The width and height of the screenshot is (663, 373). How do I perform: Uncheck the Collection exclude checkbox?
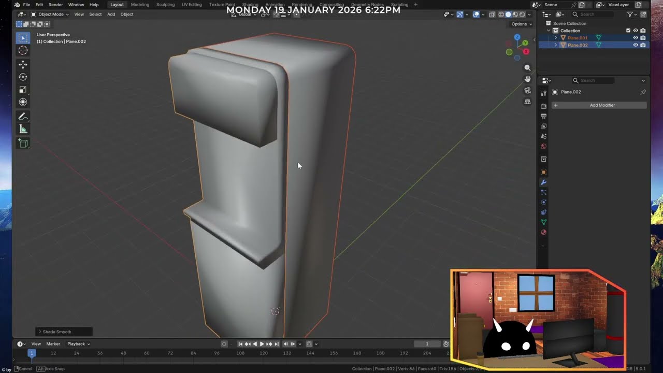pos(628,31)
